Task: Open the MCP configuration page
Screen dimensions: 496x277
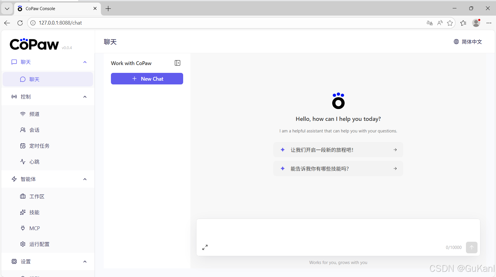Action: tap(35, 228)
